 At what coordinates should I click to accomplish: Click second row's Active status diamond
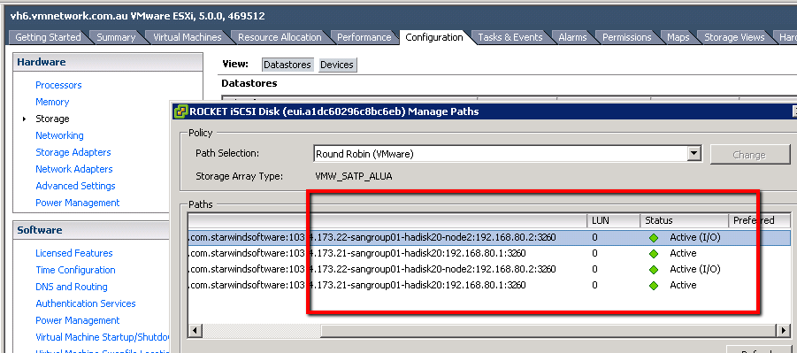pos(654,253)
